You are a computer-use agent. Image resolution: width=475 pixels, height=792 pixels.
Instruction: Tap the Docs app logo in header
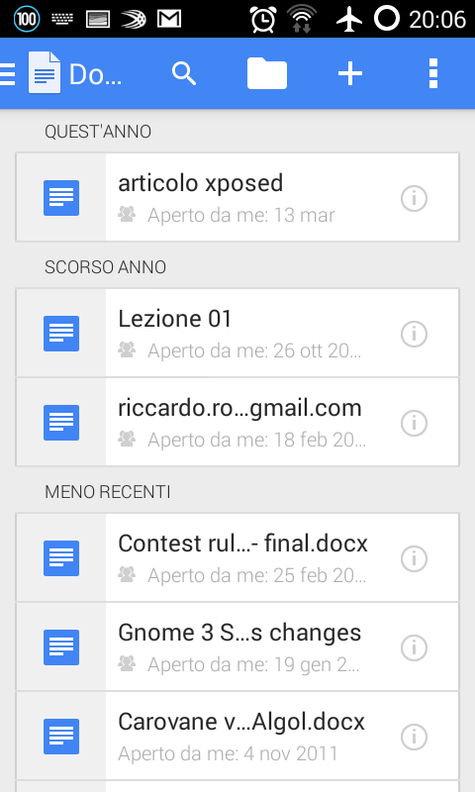45,73
